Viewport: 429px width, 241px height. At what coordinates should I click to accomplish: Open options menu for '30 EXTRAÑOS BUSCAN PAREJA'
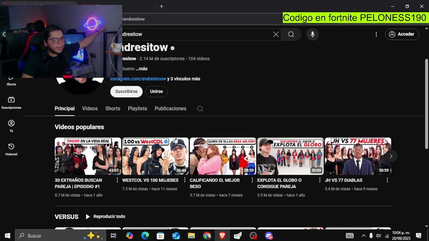click(x=117, y=180)
